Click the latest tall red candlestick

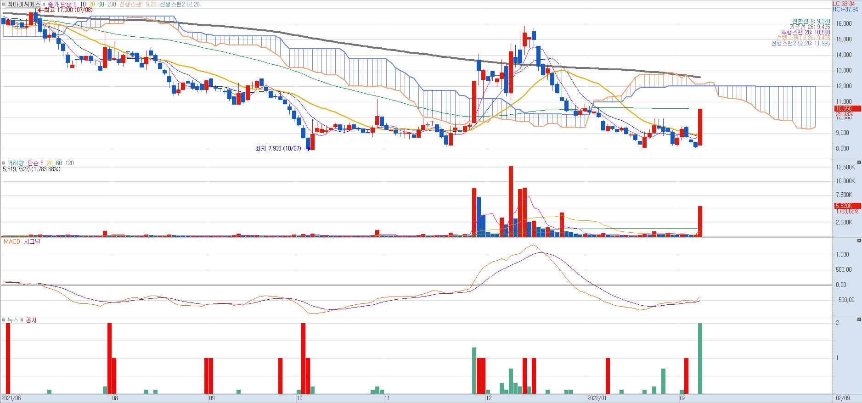[700, 127]
